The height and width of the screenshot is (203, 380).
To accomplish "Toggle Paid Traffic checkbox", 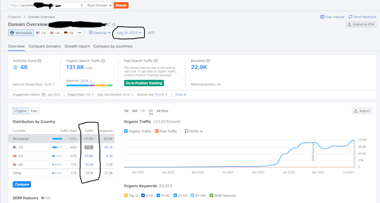I will (x=157, y=131).
